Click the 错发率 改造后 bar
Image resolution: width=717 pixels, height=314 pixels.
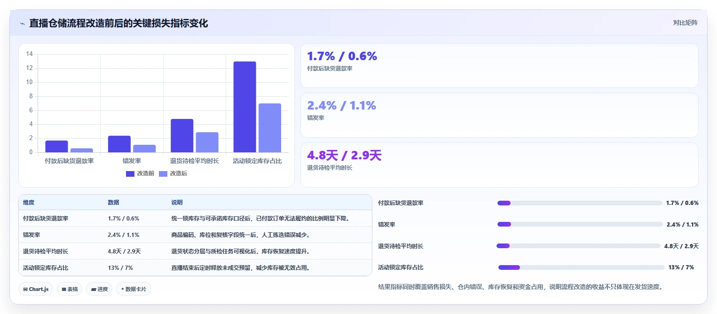[x=144, y=149]
